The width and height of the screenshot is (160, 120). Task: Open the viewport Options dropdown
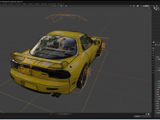[x=149, y=8]
